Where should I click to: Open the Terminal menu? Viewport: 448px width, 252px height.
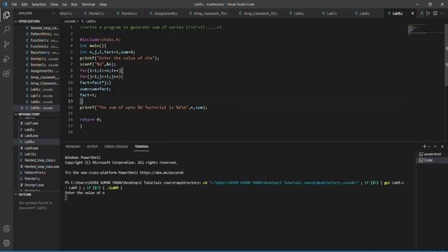(88, 4)
